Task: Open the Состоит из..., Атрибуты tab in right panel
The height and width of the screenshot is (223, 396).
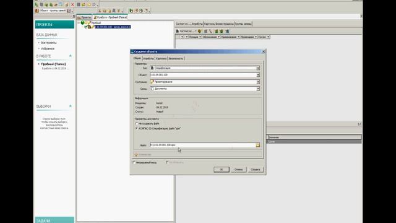Action: pyautogui.click(x=189, y=24)
